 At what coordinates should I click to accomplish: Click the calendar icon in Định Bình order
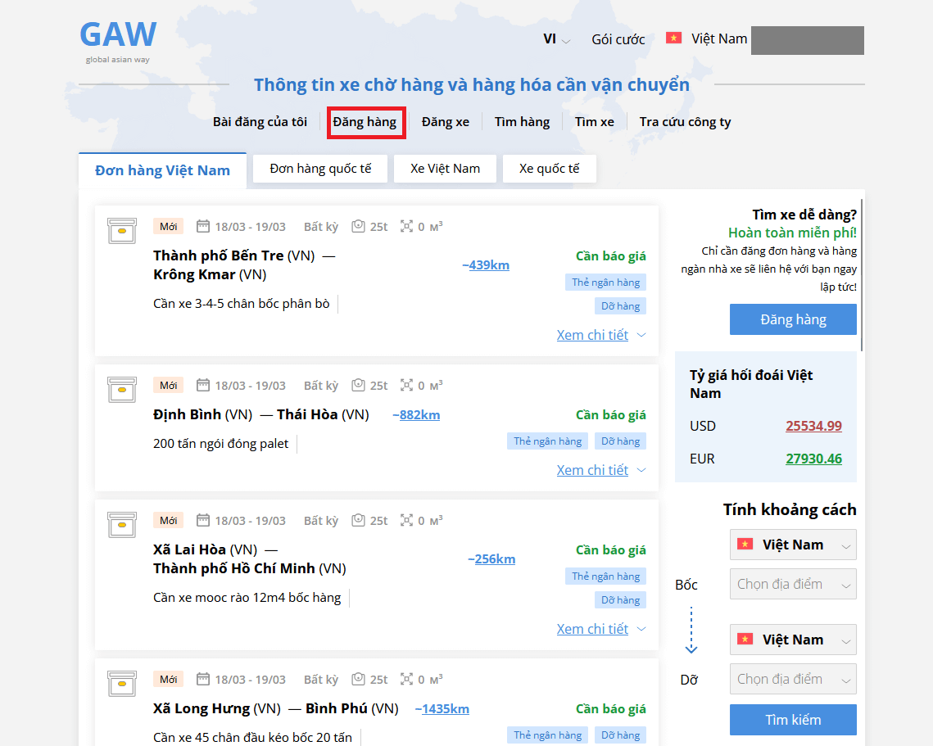pos(203,386)
